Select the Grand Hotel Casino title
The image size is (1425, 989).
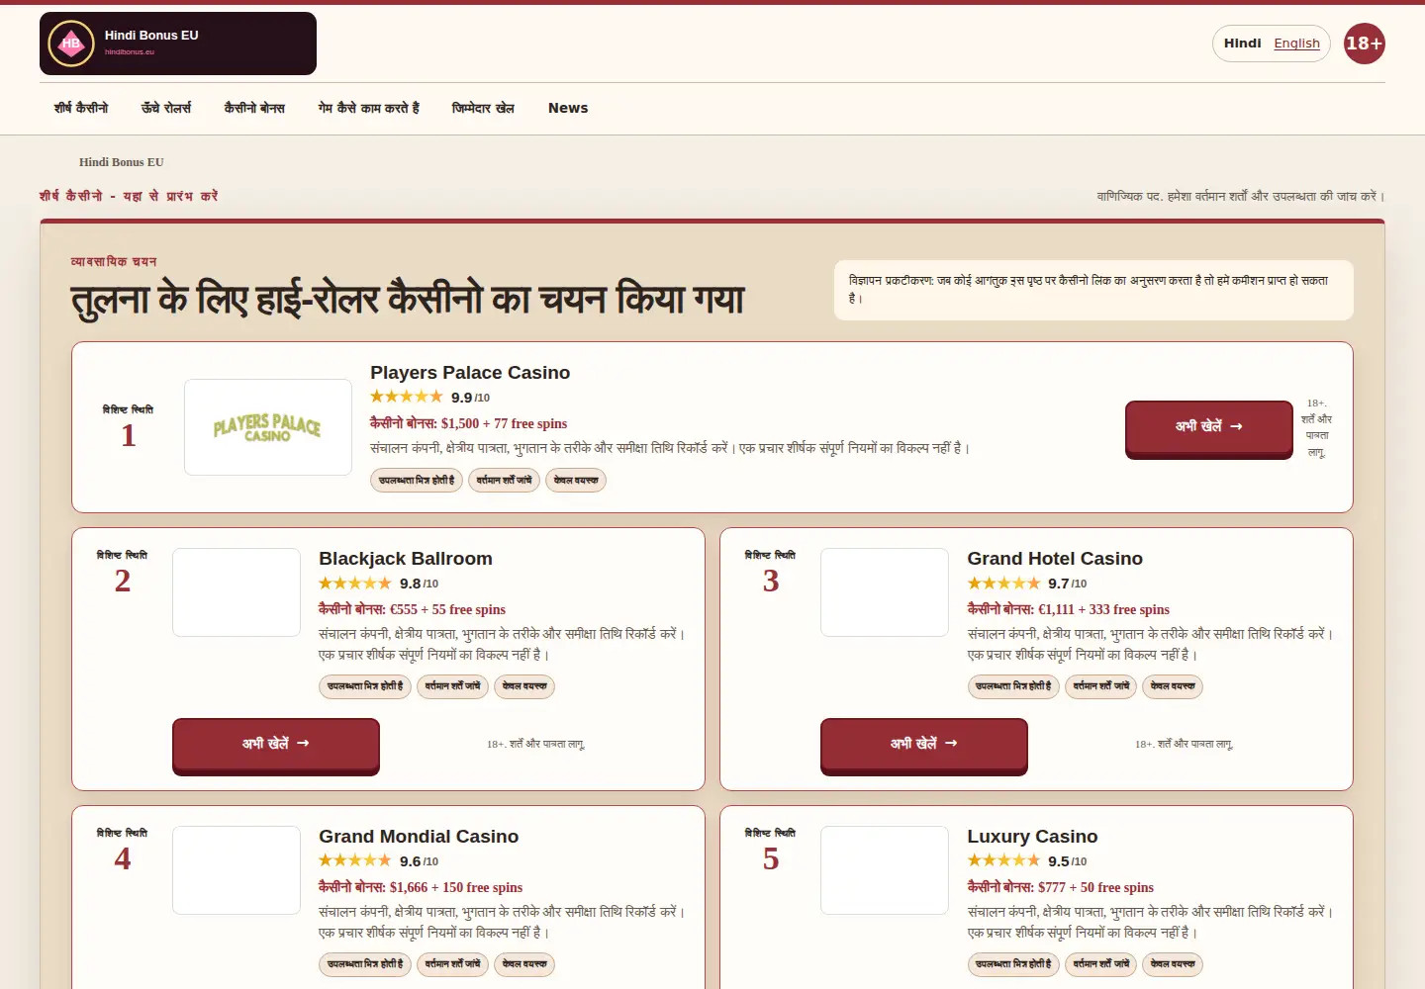1055,559
